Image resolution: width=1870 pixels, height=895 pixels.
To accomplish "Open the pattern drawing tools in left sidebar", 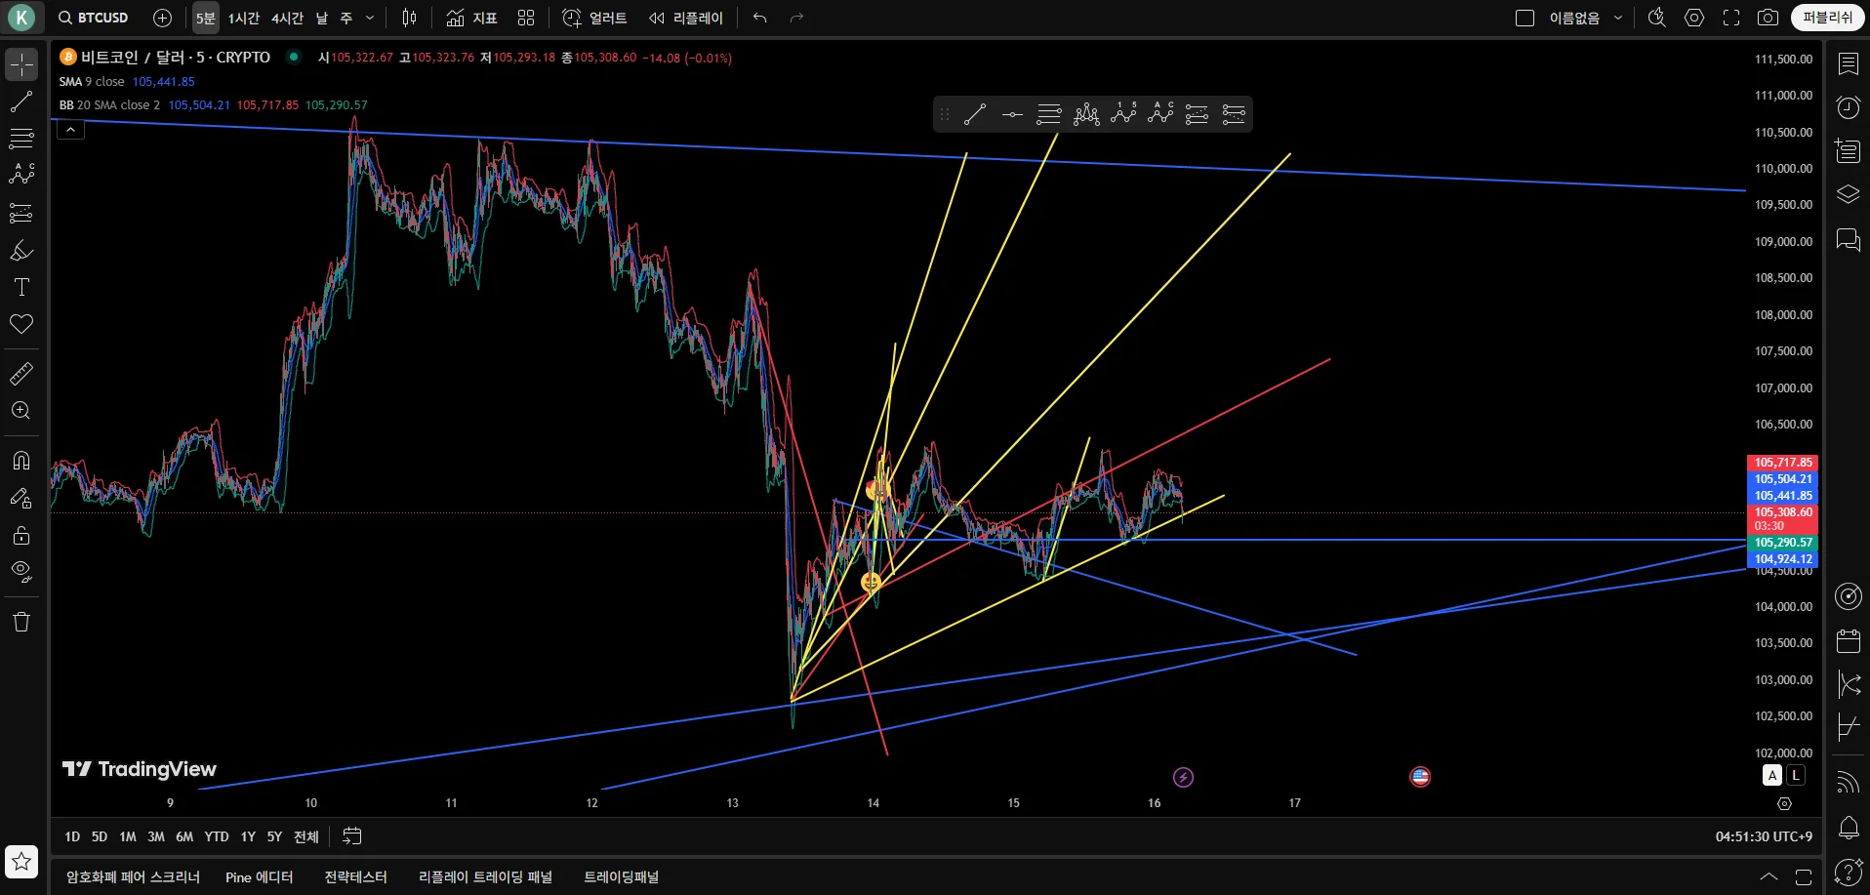I will 21,176.
